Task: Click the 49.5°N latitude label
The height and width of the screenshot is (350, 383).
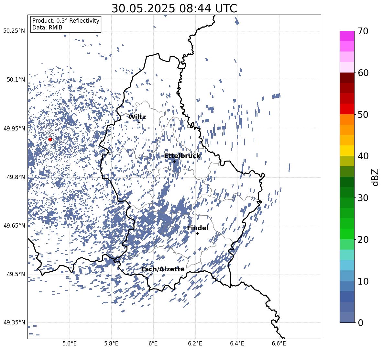Action: (16, 274)
